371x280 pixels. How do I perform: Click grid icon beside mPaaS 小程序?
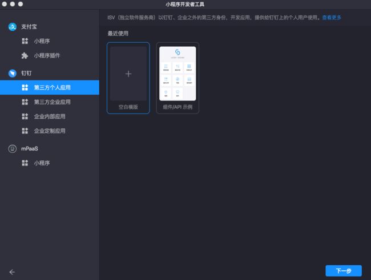click(x=25, y=163)
